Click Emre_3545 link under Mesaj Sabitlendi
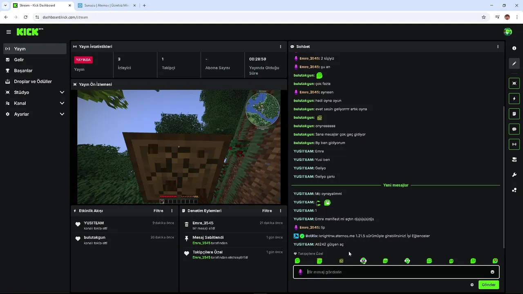The width and height of the screenshot is (523, 294). point(201,243)
